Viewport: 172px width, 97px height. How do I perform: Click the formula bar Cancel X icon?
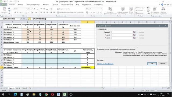(24, 19)
